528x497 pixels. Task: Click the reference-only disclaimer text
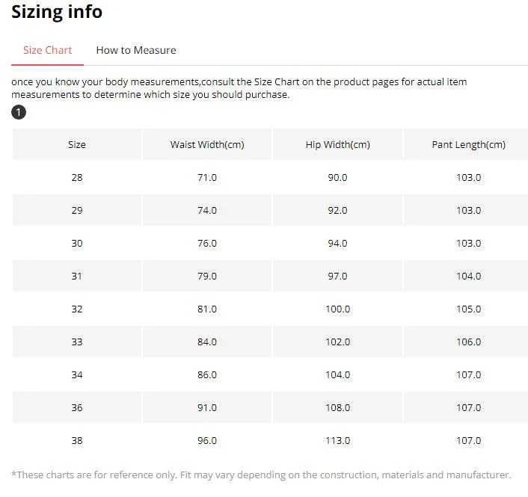261,475
